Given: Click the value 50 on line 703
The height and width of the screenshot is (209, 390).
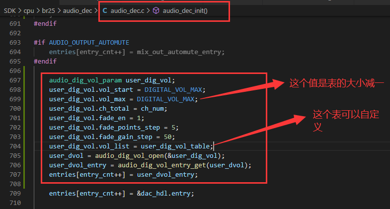Looking at the screenshot, I should pos(167,137).
